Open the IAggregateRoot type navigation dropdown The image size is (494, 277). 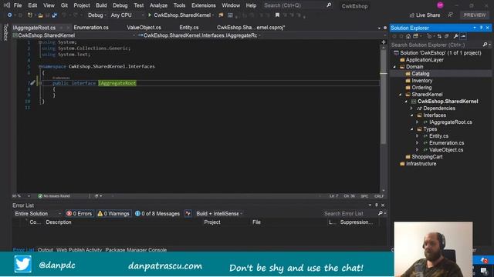200,35
